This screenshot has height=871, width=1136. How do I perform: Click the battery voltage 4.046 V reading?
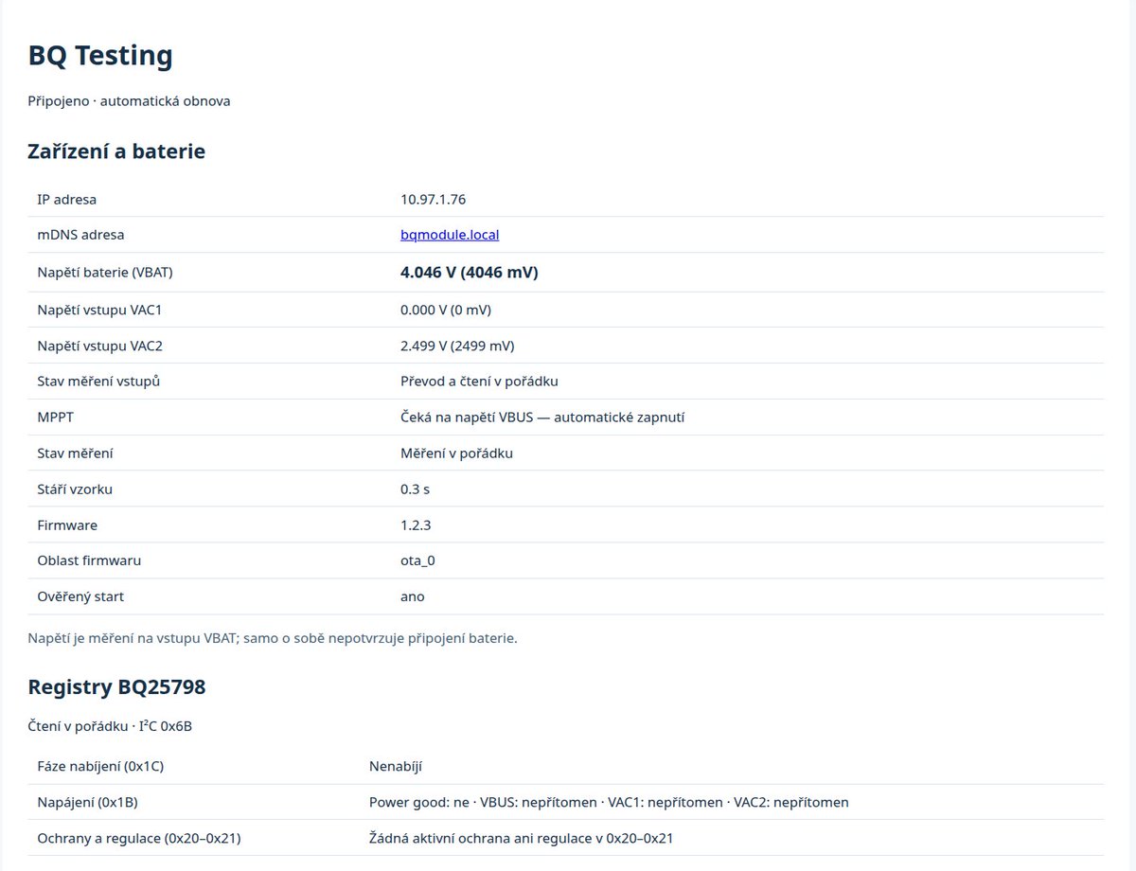(469, 272)
